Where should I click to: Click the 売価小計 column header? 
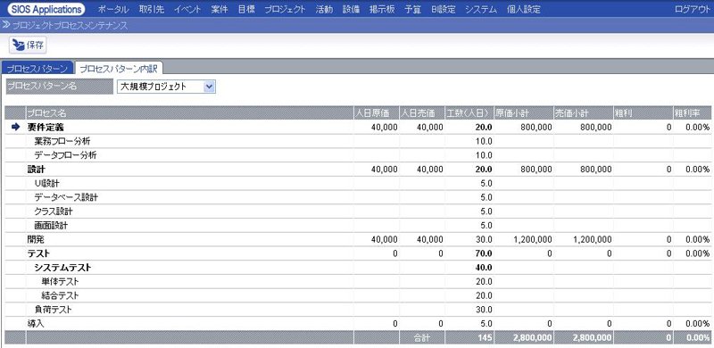pos(584,112)
